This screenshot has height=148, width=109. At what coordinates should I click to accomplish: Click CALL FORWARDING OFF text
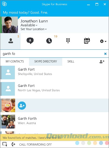click(x=35, y=144)
